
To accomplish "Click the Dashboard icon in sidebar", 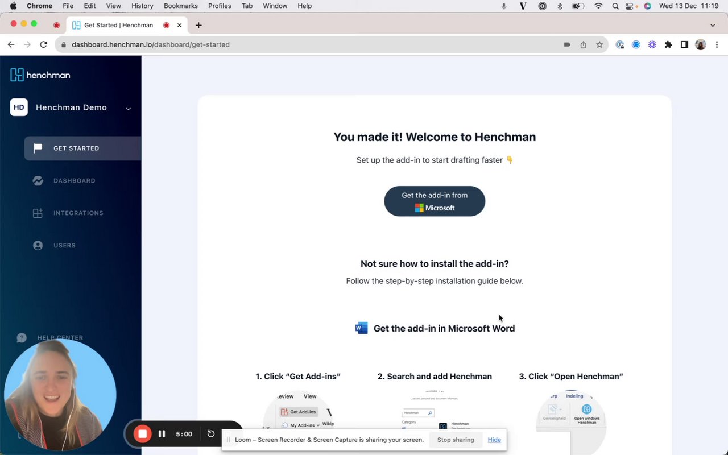I will click(x=38, y=181).
